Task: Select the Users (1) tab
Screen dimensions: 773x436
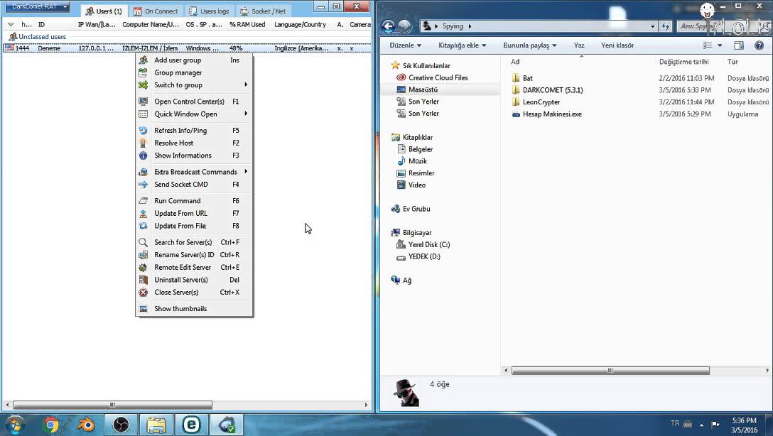Action: pos(104,11)
